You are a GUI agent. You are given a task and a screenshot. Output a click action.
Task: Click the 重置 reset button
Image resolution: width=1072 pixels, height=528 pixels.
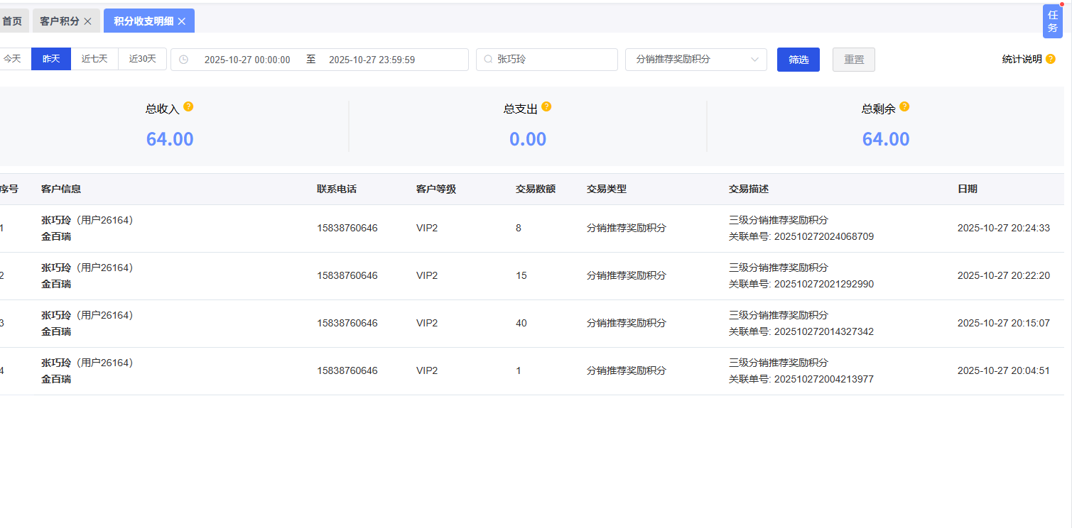point(854,60)
